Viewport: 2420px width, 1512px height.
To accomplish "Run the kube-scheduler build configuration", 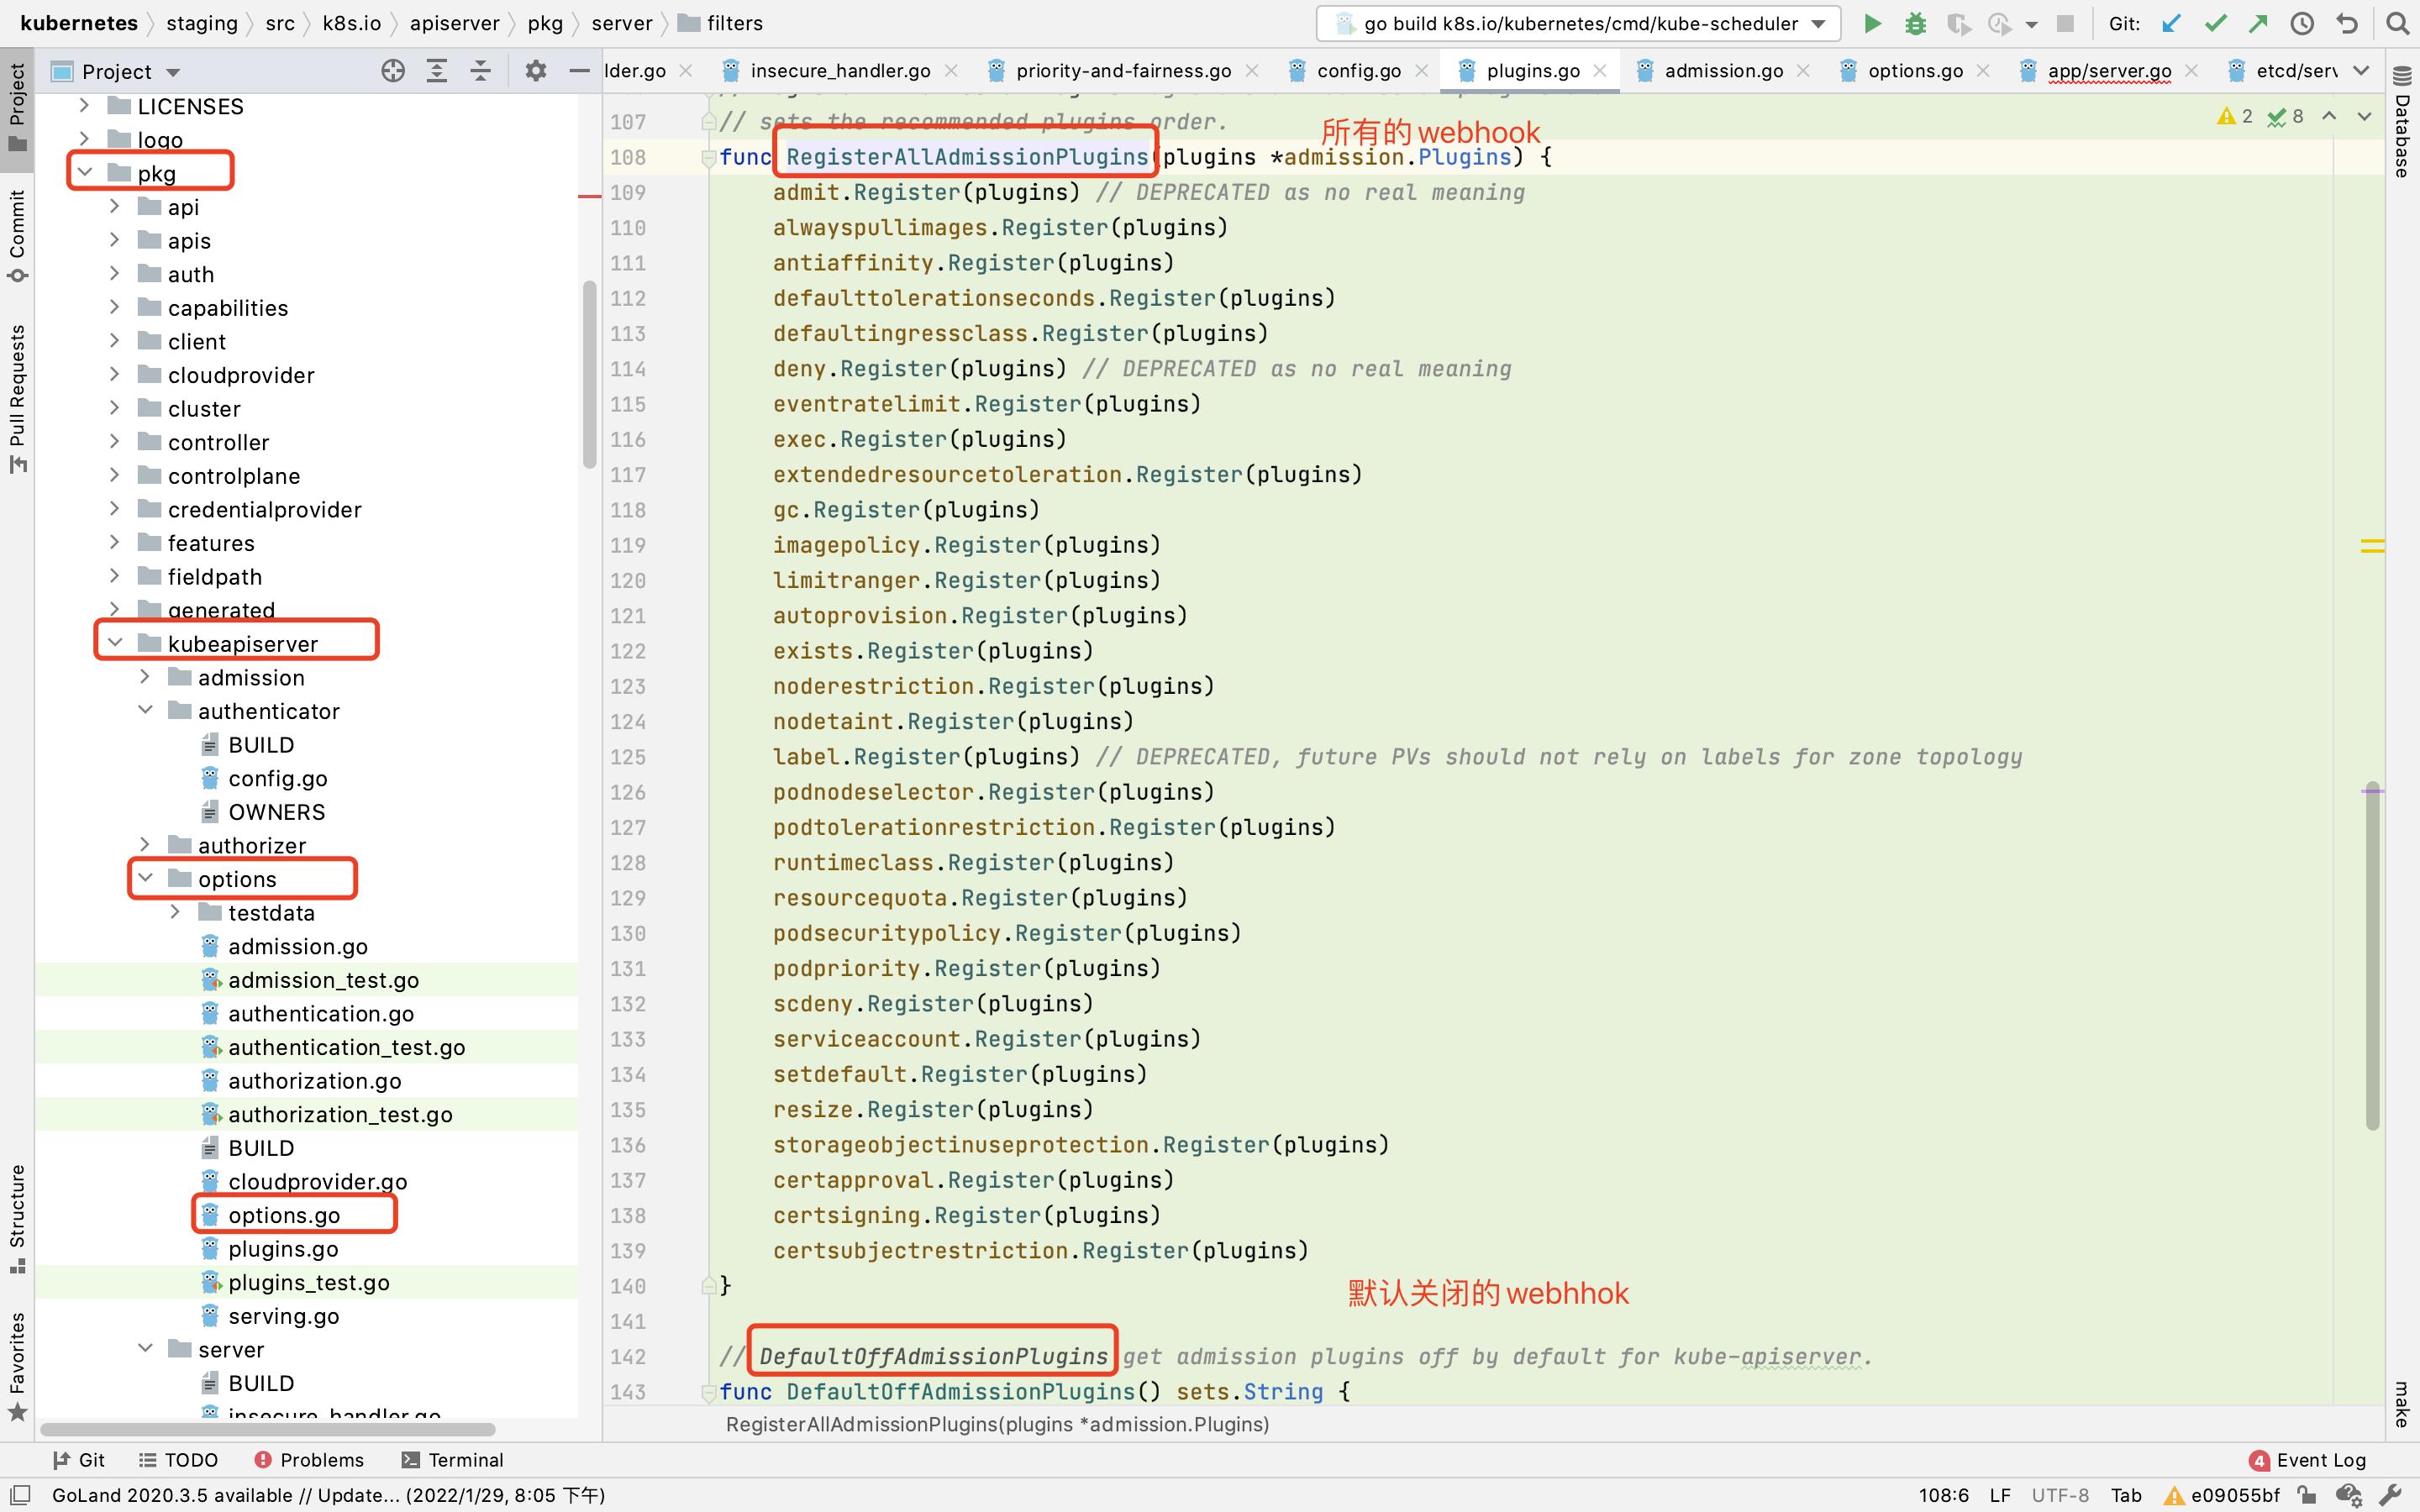I will click(x=1872, y=23).
